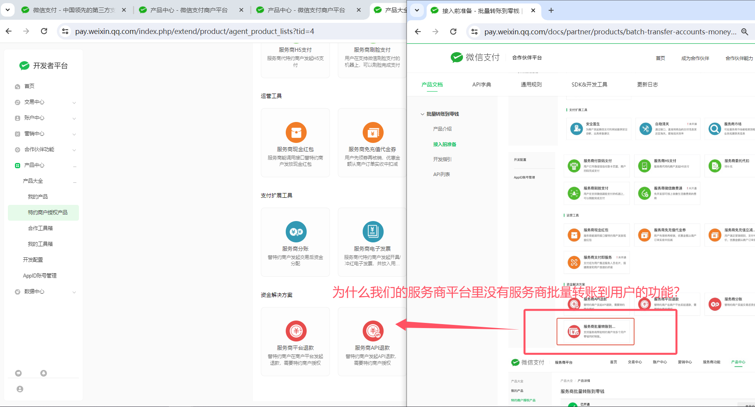Open a new tab in the docs window
This screenshot has width=755, height=407.
(551, 10)
